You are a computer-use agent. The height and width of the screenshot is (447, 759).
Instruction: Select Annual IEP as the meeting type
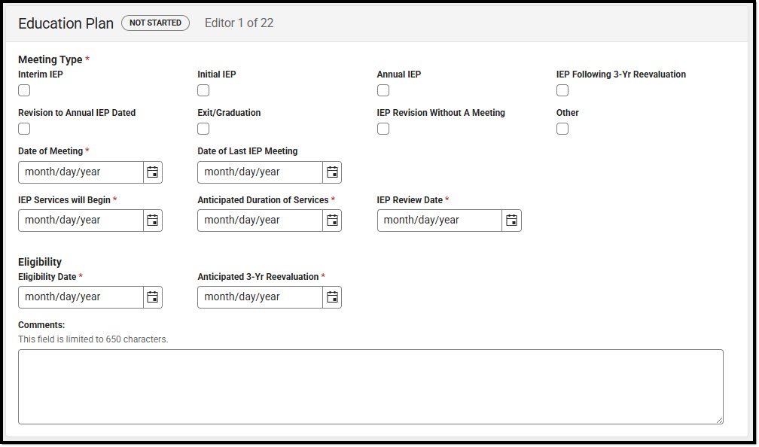[x=383, y=90]
